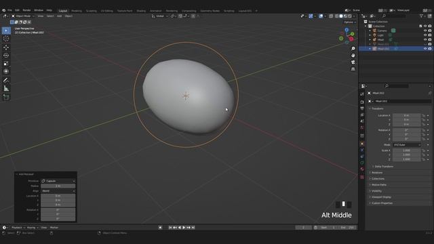Screen dimensions: 434x244
Task: Open the Render menu
Action: 26,10
